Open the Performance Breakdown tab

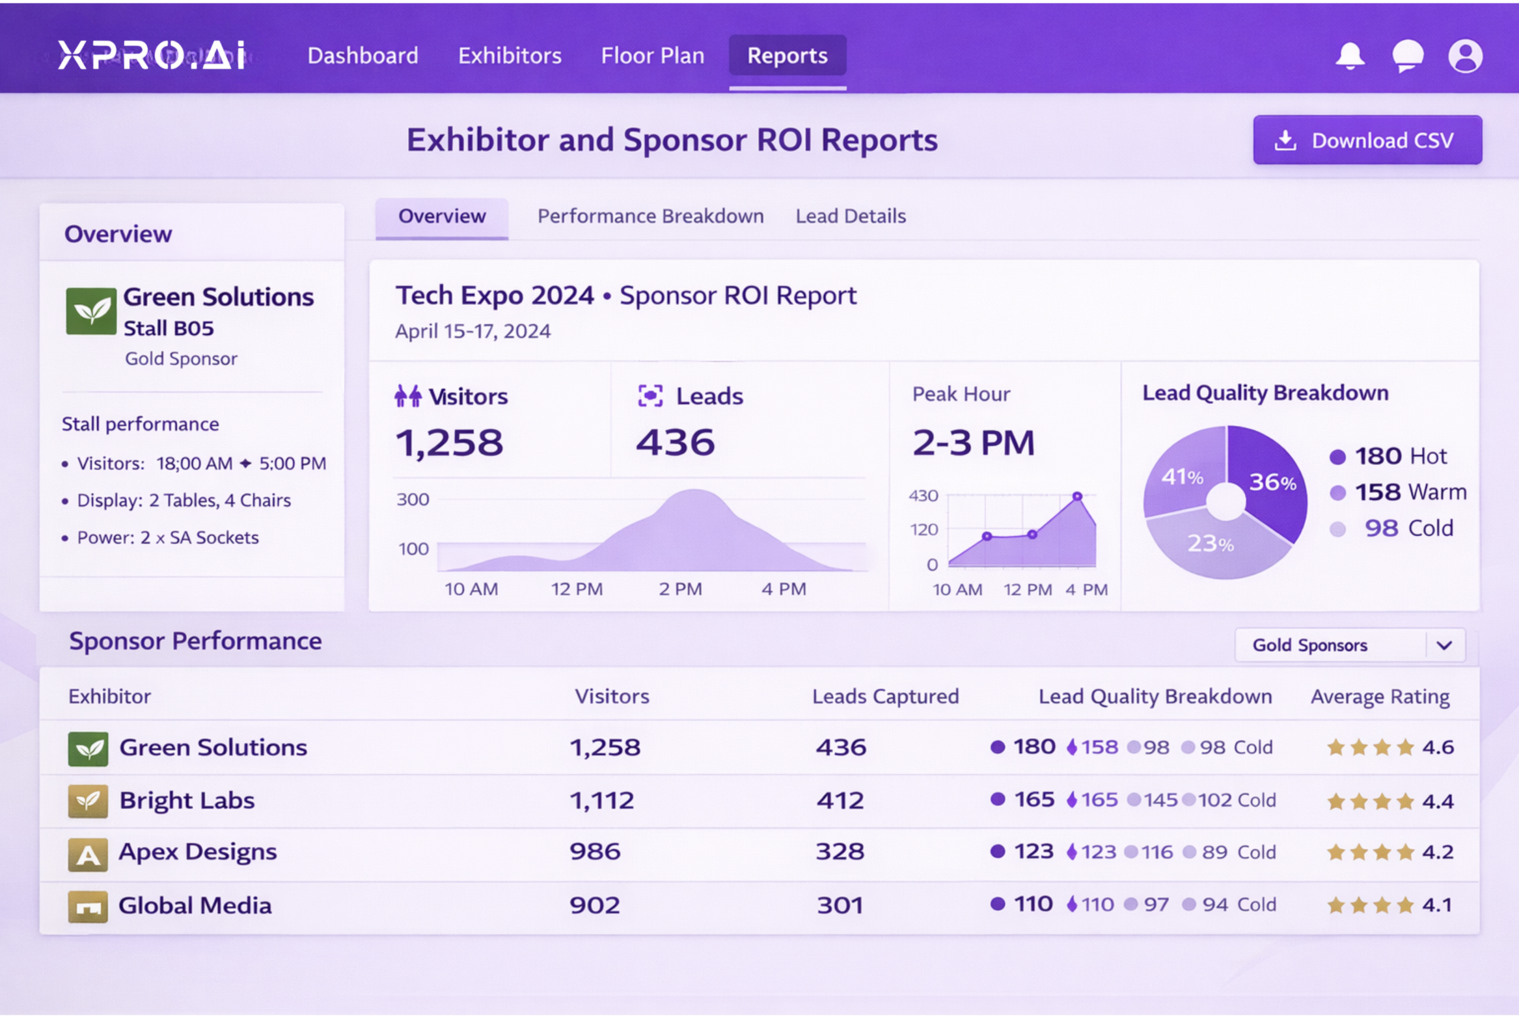pos(651,216)
